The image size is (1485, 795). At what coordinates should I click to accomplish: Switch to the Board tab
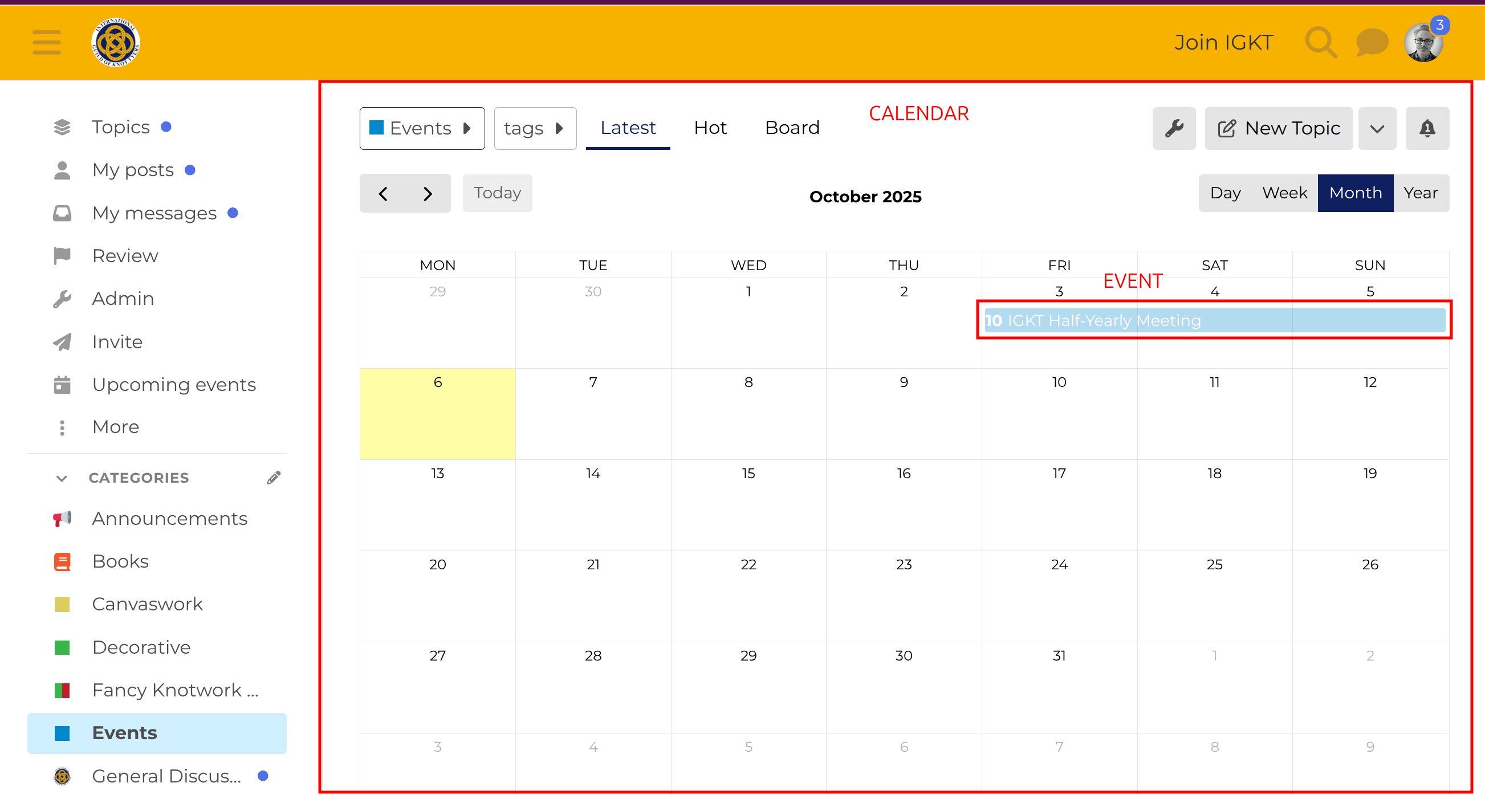coord(791,128)
